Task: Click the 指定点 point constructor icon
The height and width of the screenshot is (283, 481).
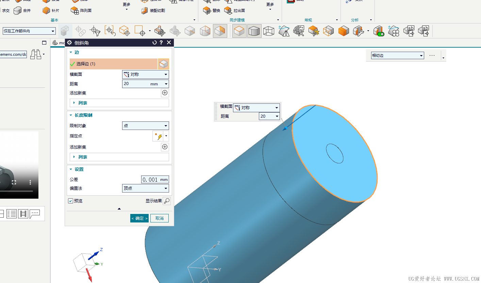Action: pyautogui.click(x=158, y=136)
